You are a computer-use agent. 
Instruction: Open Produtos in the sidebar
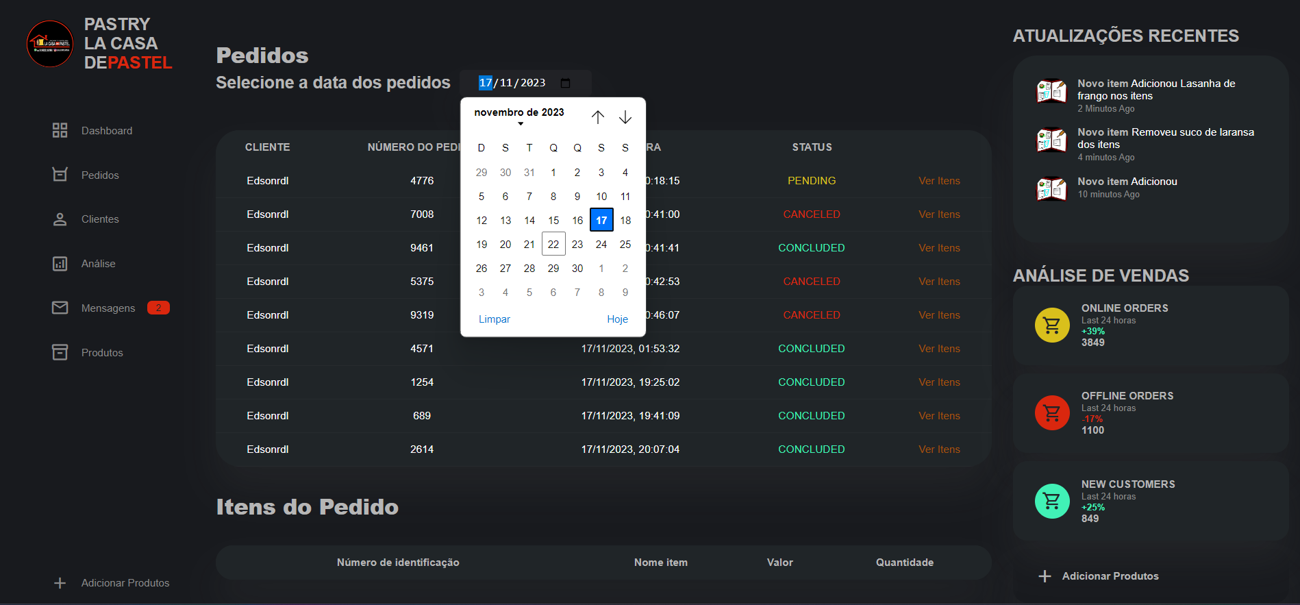tap(102, 352)
